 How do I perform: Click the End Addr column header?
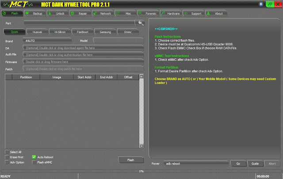coord(106,77)
